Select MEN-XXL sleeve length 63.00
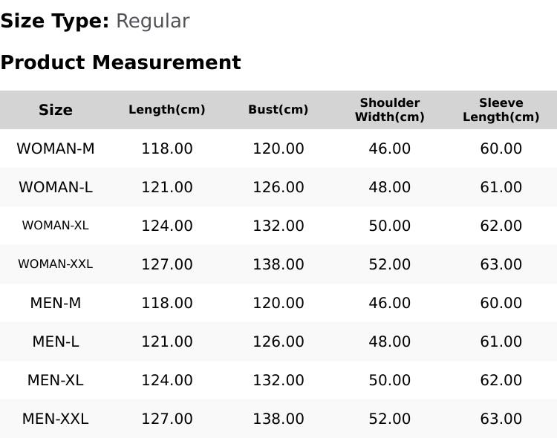Image resolution: width=557 pixels, height=438 pixels. pyautogui.click(x=501, y=419)
